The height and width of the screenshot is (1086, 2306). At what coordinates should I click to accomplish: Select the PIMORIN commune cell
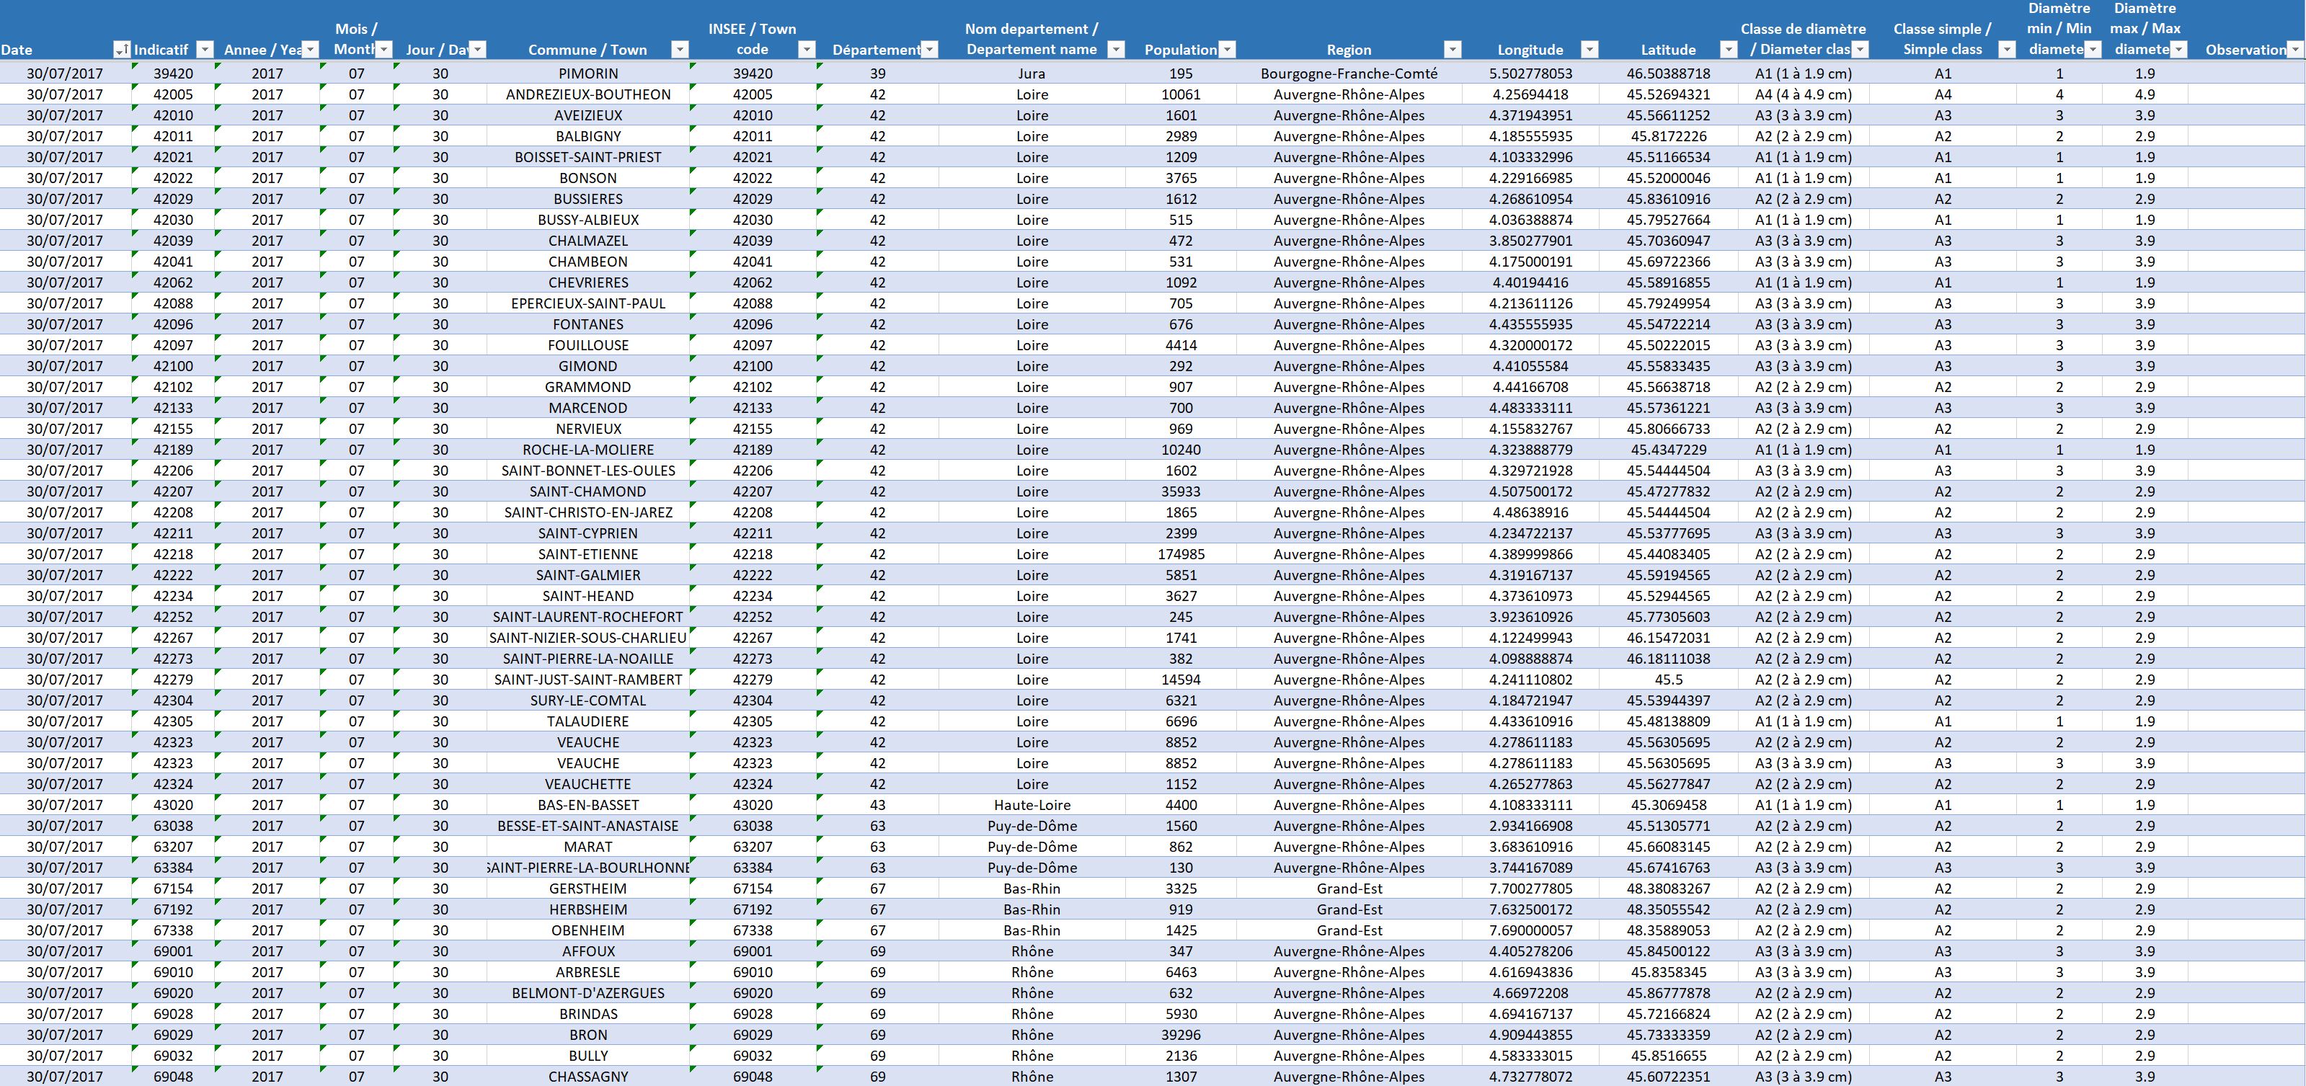coord(588,74)
